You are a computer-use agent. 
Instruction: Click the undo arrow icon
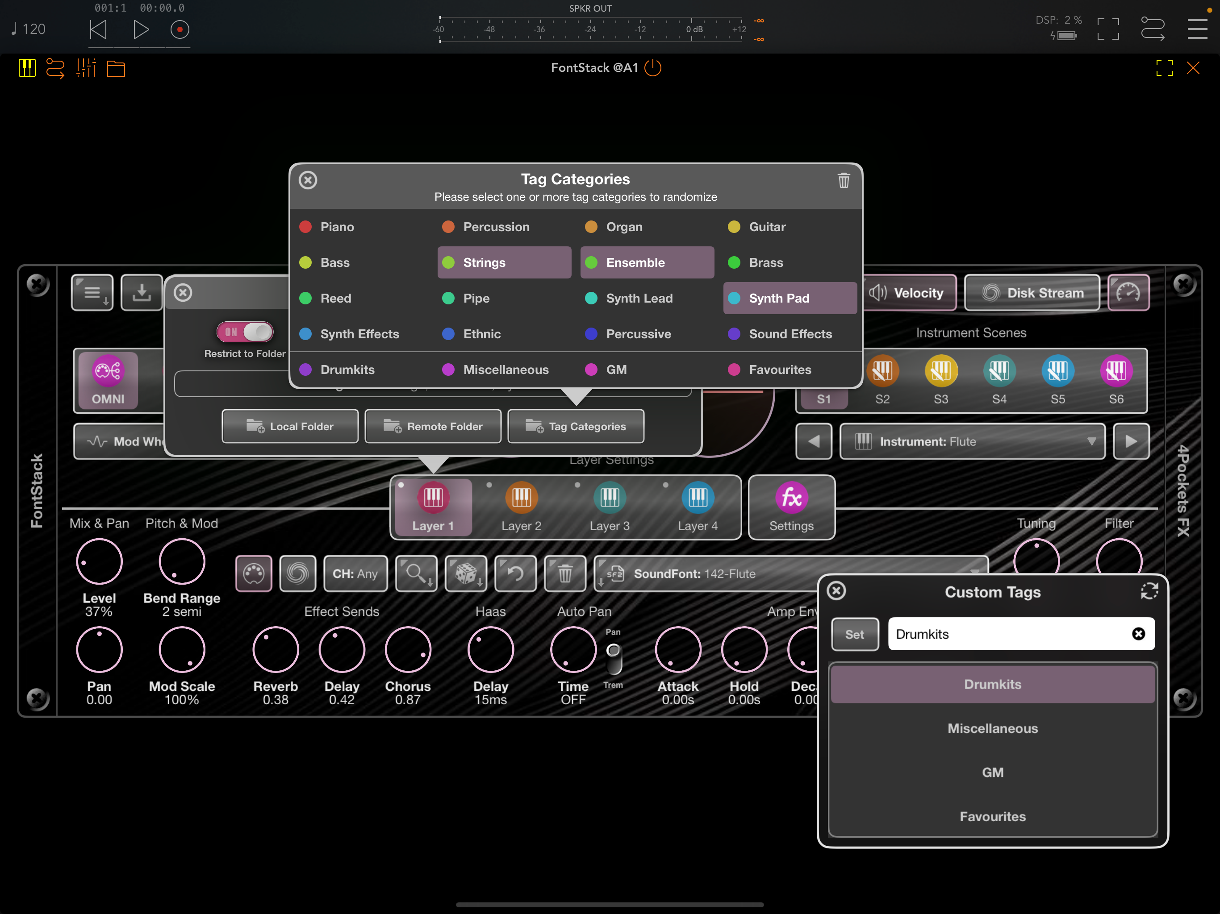point(515,573)
